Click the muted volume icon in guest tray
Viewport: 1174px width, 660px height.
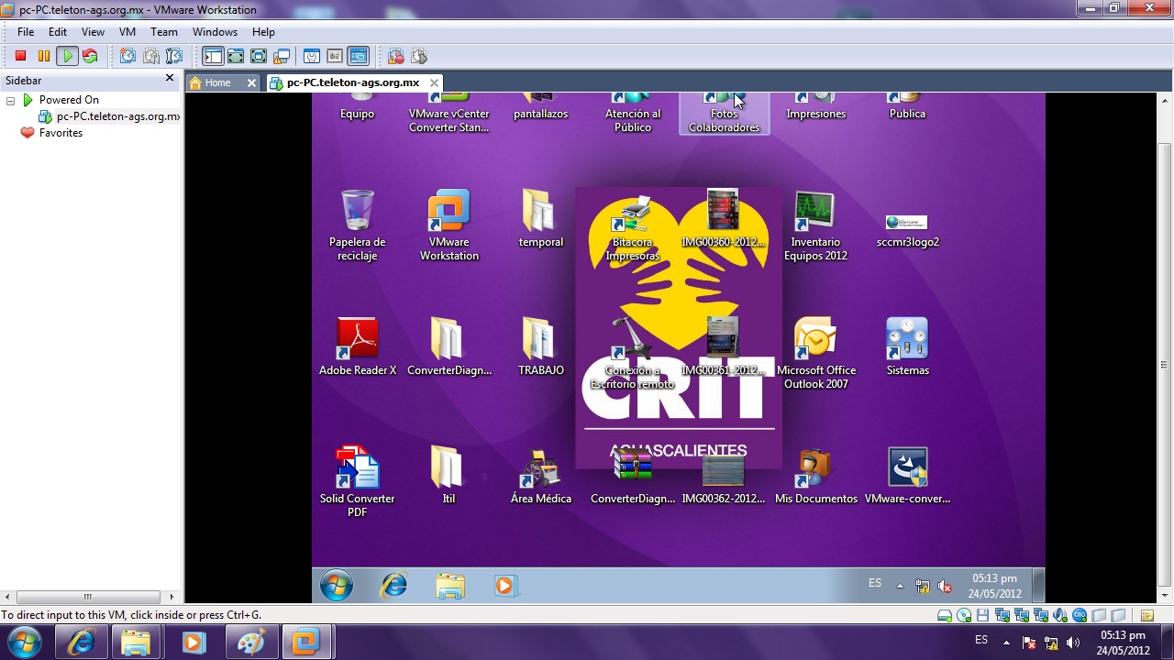coord(945,586)
